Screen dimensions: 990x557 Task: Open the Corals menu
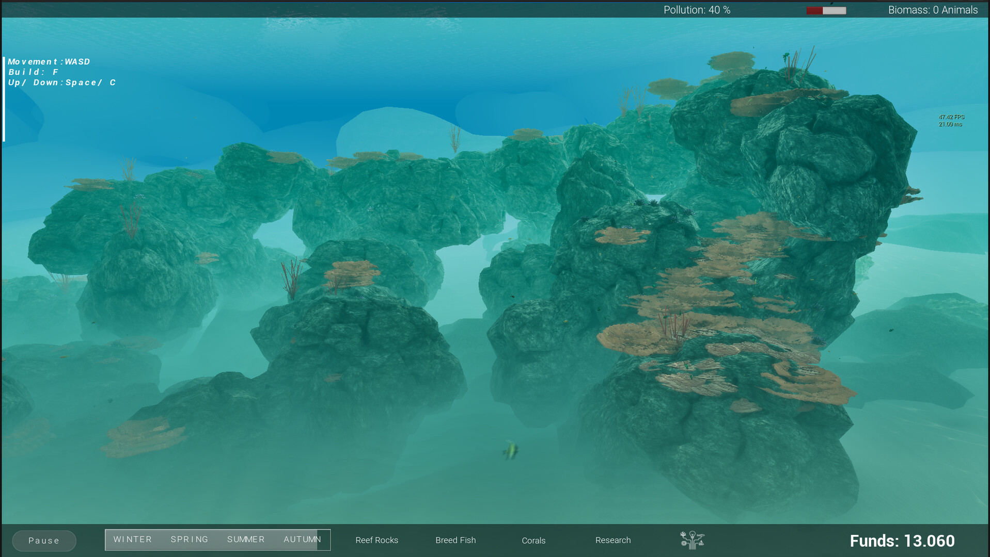coord(533,540)
